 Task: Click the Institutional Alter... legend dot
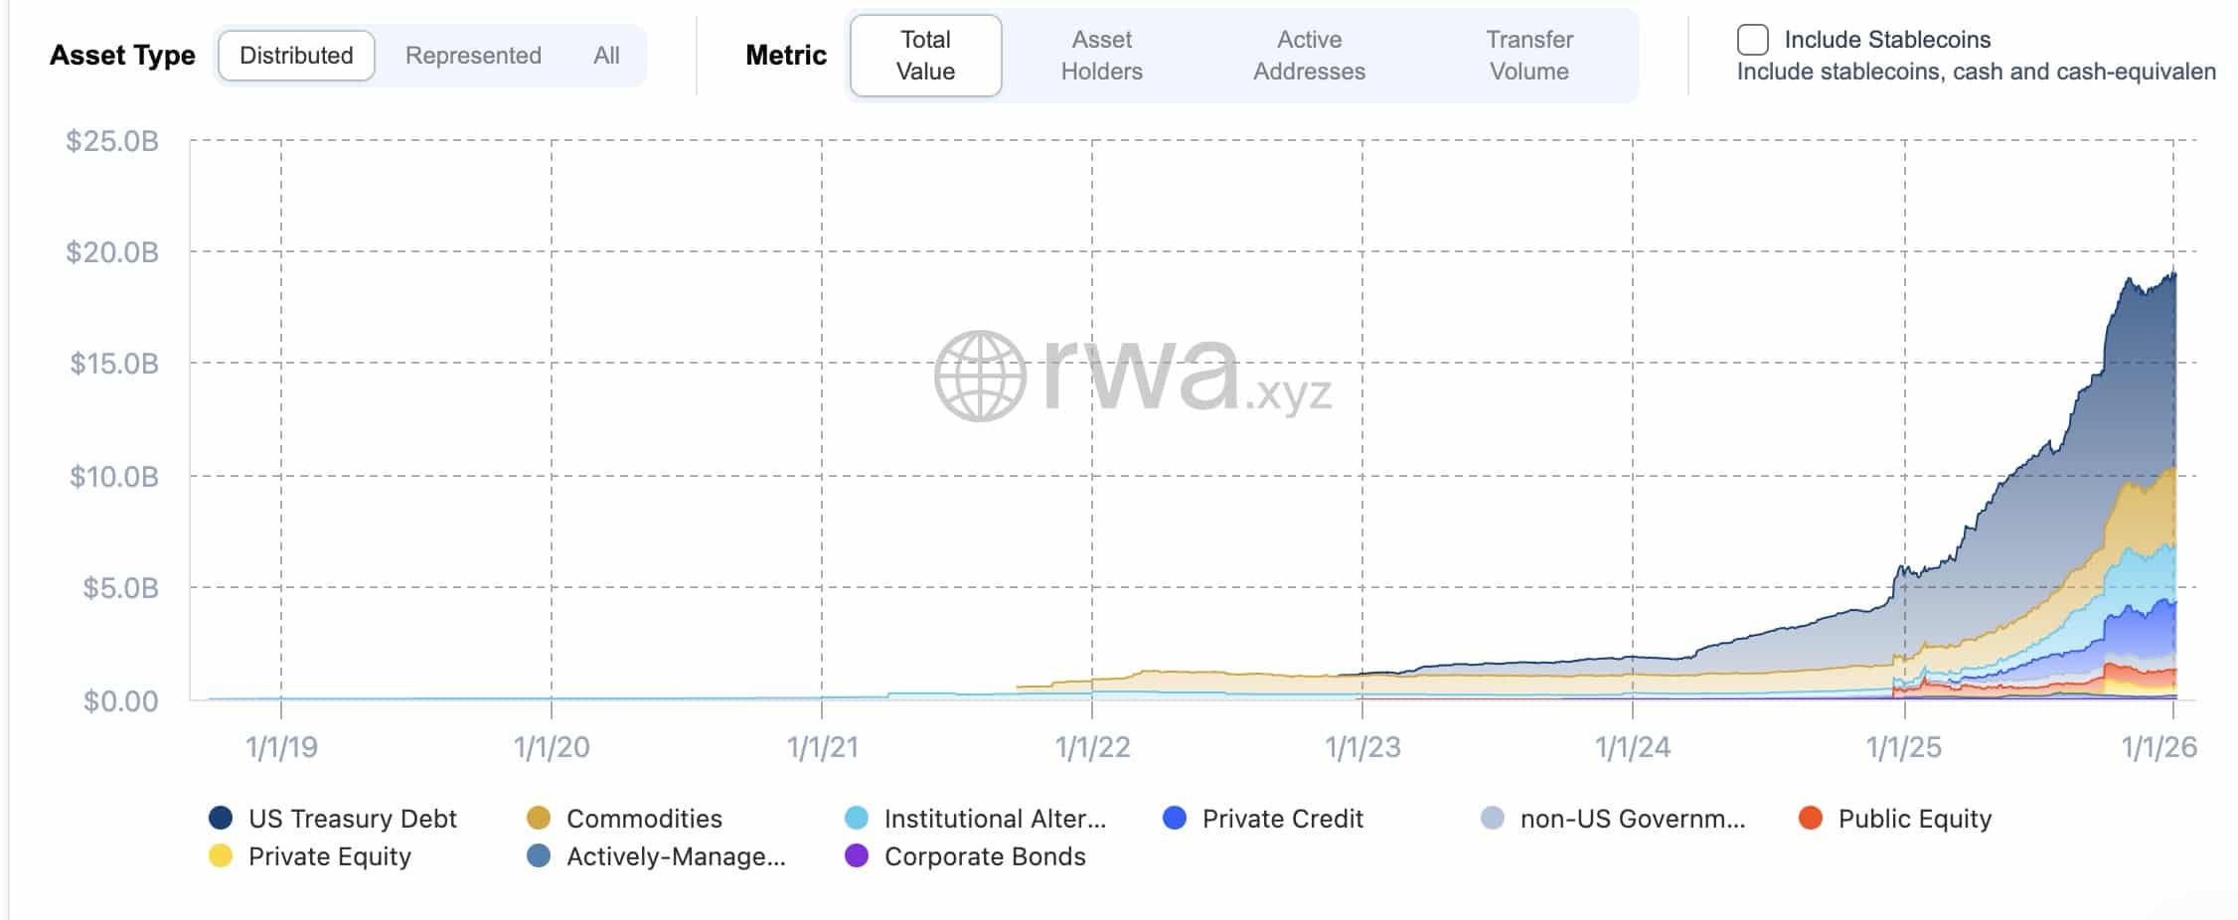tap(859, 819)
